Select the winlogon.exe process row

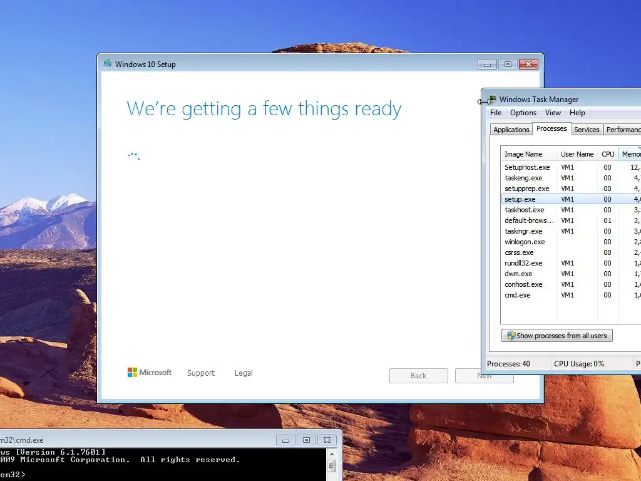click(x=571, y=242)
